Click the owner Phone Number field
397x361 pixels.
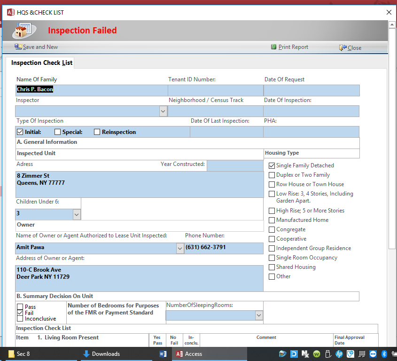pos(224,248)
